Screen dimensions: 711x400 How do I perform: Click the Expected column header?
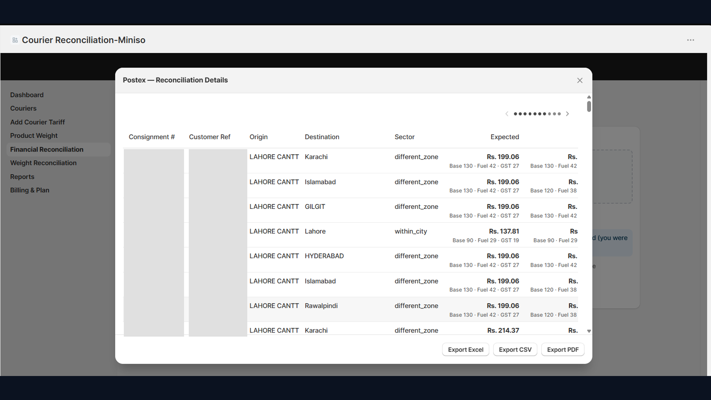[505, 137]
